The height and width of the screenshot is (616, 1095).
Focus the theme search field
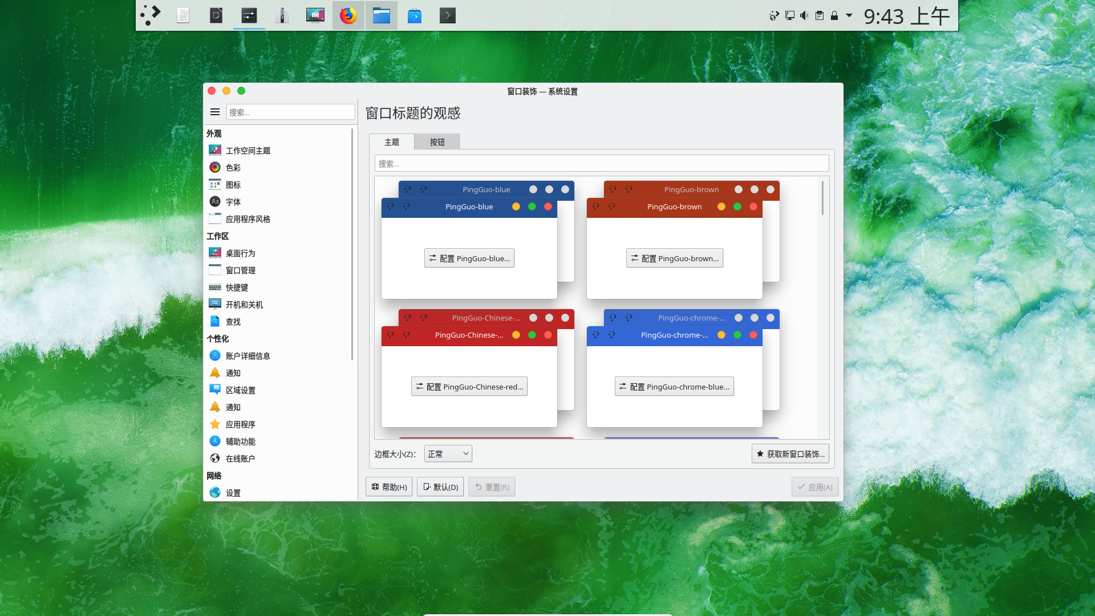[x=602, y=164]
